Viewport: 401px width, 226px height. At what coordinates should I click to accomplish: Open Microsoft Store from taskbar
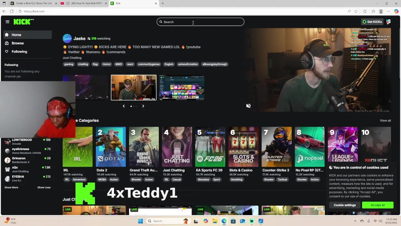pyautogui.click(x=233, y=221)
